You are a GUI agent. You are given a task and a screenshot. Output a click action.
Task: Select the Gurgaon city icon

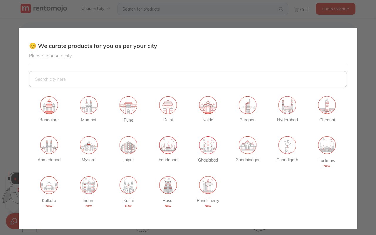point(248,105)
